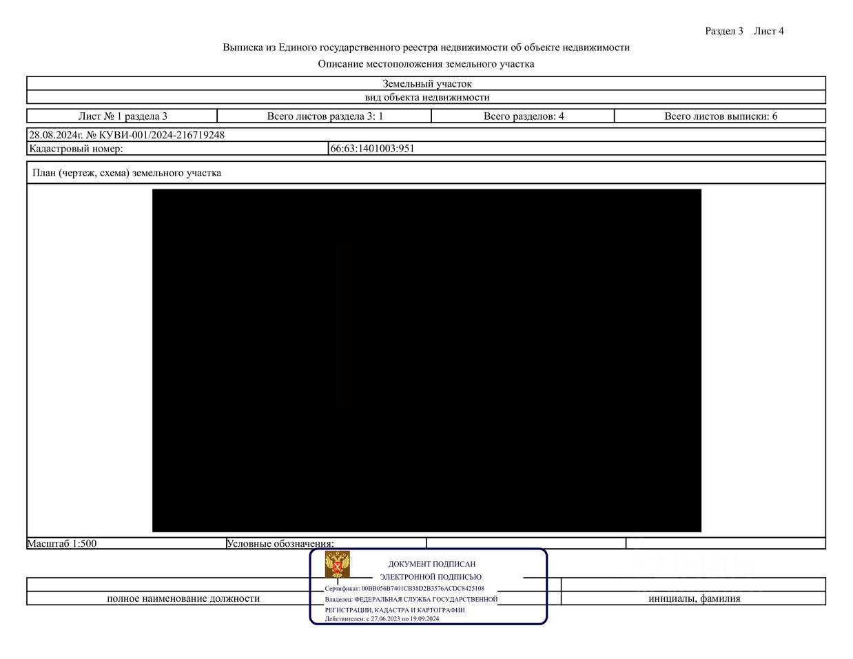This screenshot has width=853, height=659.
Task: Click 'ДОКУМЕНТ ПОДПИСАН' stamp heading
Action: pyautogui.click(x=432, y=564)
